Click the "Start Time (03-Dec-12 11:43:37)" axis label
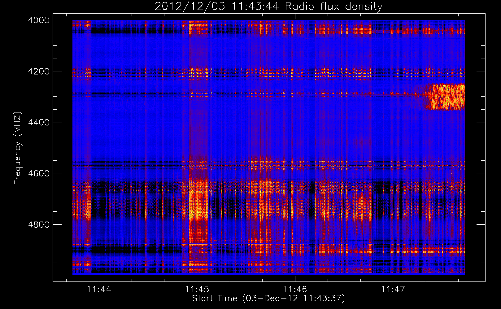 [268, 298]
